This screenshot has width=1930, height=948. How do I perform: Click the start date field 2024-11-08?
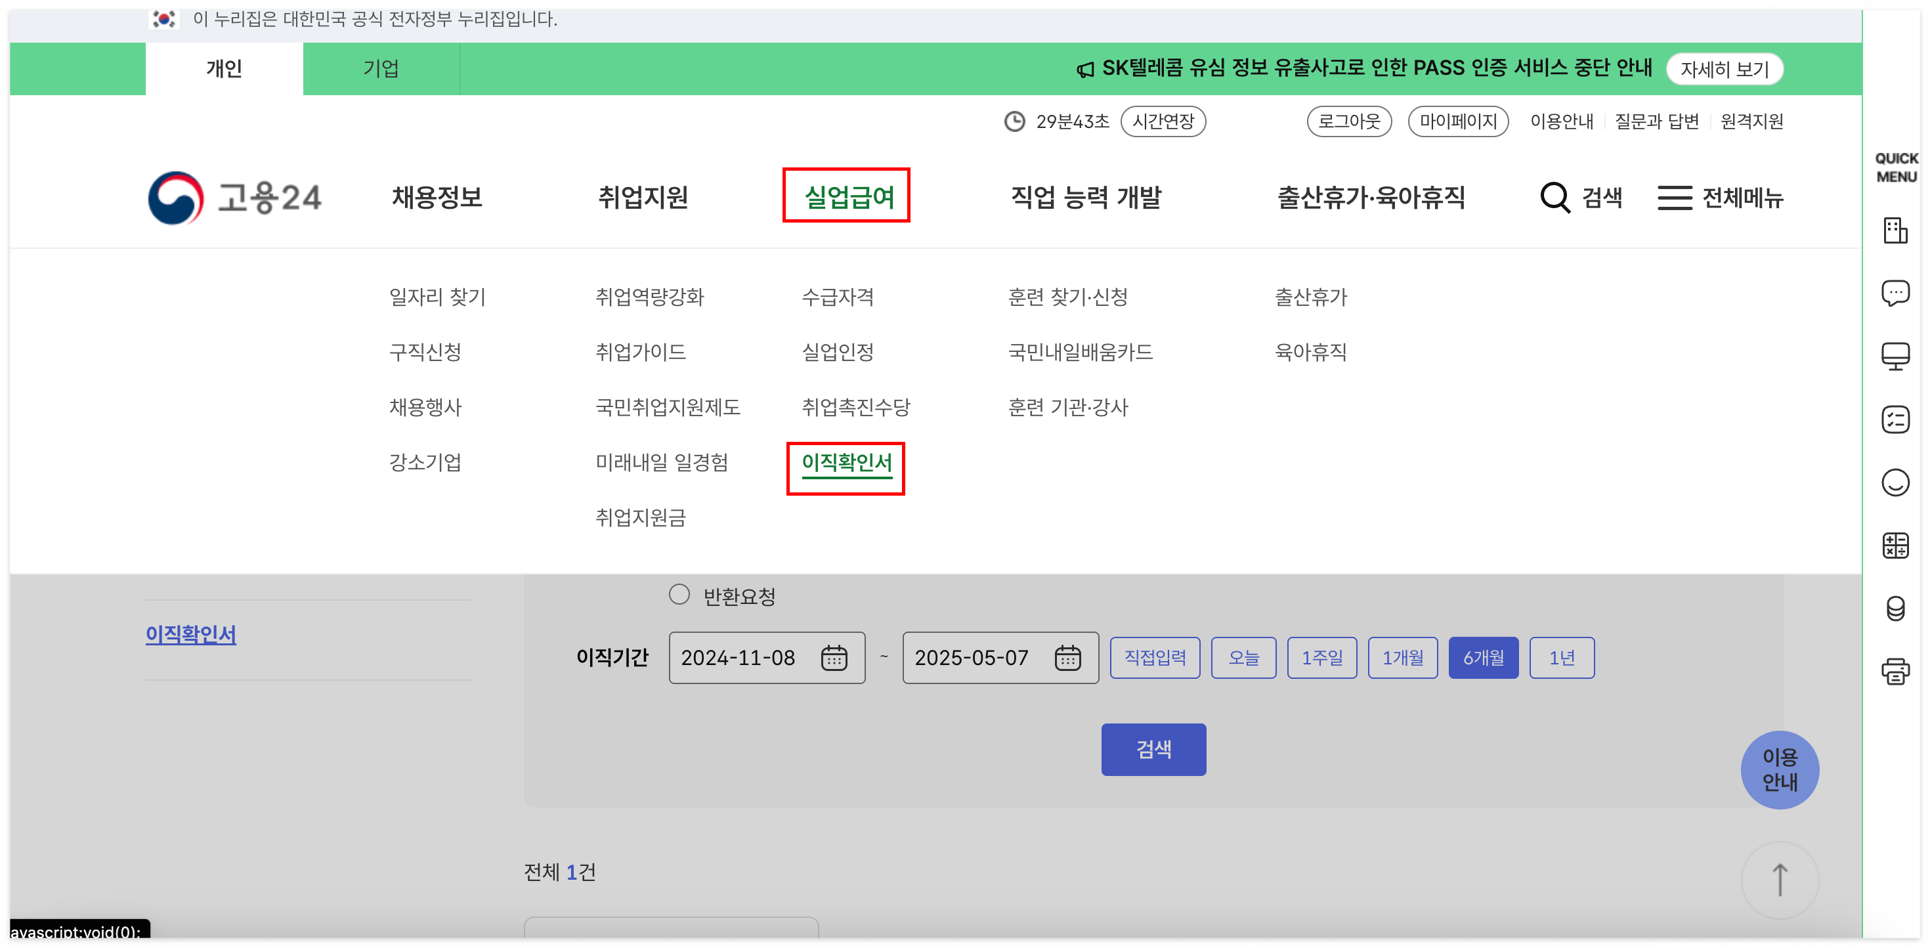pos(767,658)
